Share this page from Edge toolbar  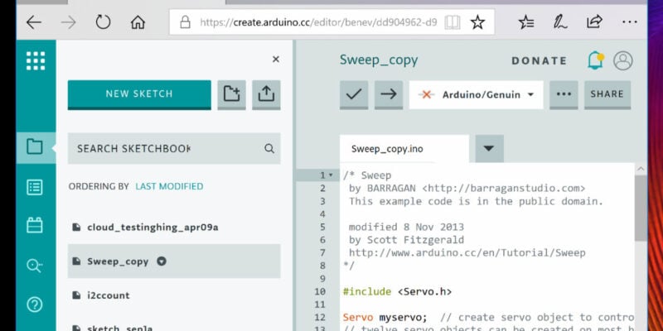click(x=594, y=22)
